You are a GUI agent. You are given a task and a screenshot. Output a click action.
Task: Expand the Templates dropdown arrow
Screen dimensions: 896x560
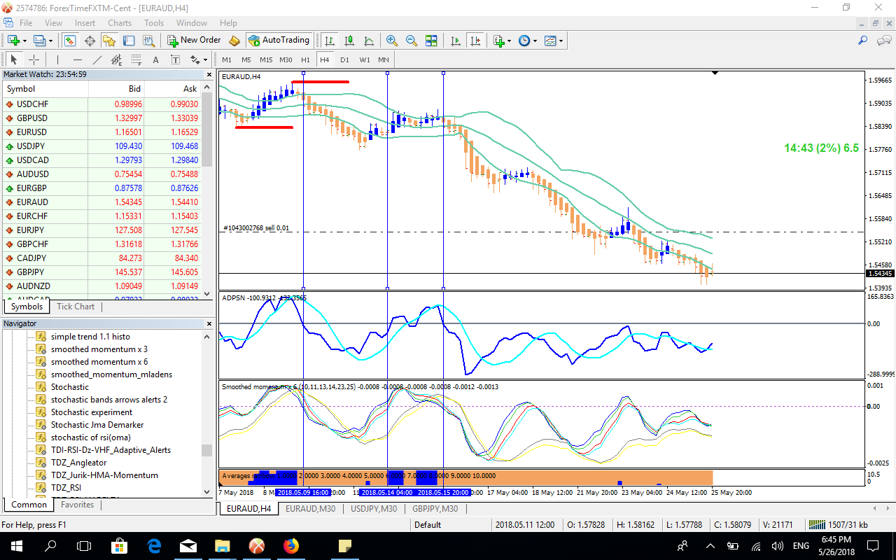pyautogui.click(x=561, y=41)
